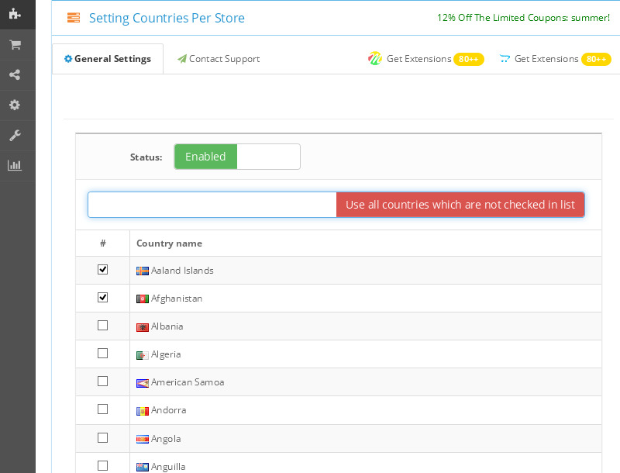
Task: Uncheck the Aaland Islands checkbox
Action: [x=102, y=270]
